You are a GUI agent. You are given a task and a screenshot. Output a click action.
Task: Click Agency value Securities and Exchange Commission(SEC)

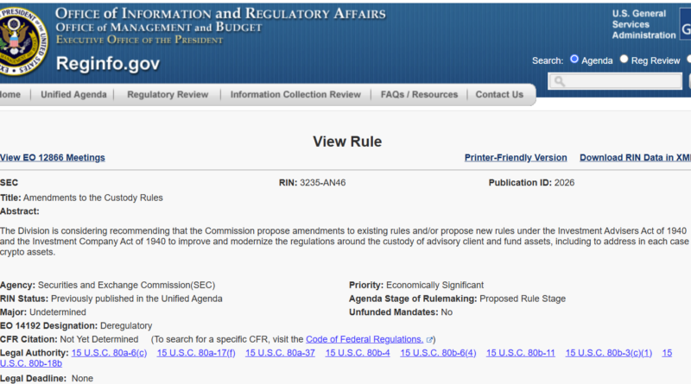tap(126, 286)
